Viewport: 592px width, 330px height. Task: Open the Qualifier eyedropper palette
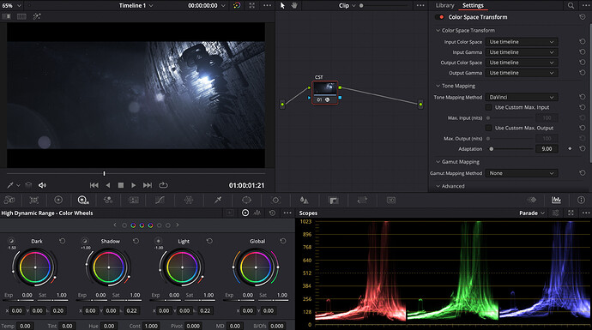(217, 200)
